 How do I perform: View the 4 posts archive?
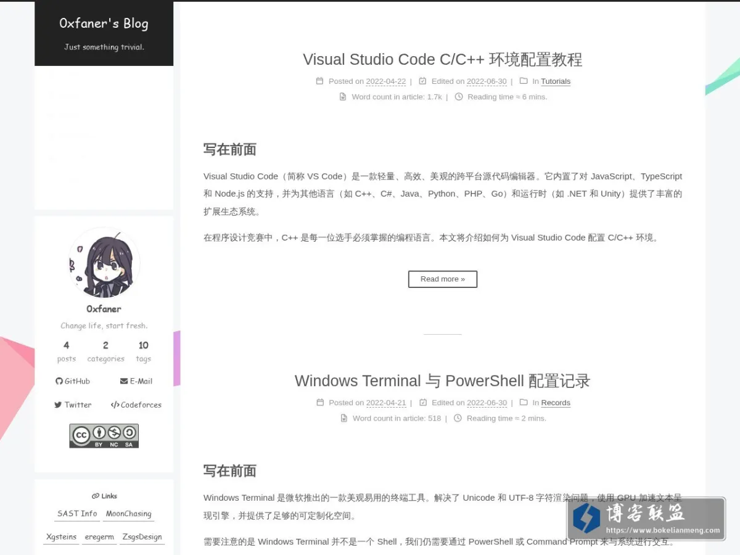pos(66,351)
